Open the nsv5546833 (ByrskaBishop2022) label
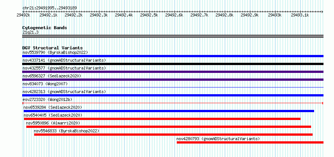The image size is (334, 157). [66, 131]
